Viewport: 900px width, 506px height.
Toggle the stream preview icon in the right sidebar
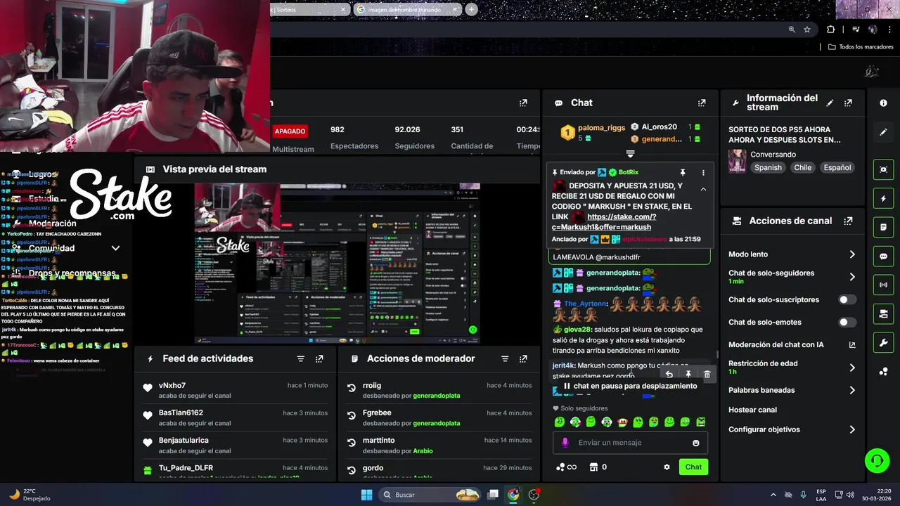[x=884, y=169]
